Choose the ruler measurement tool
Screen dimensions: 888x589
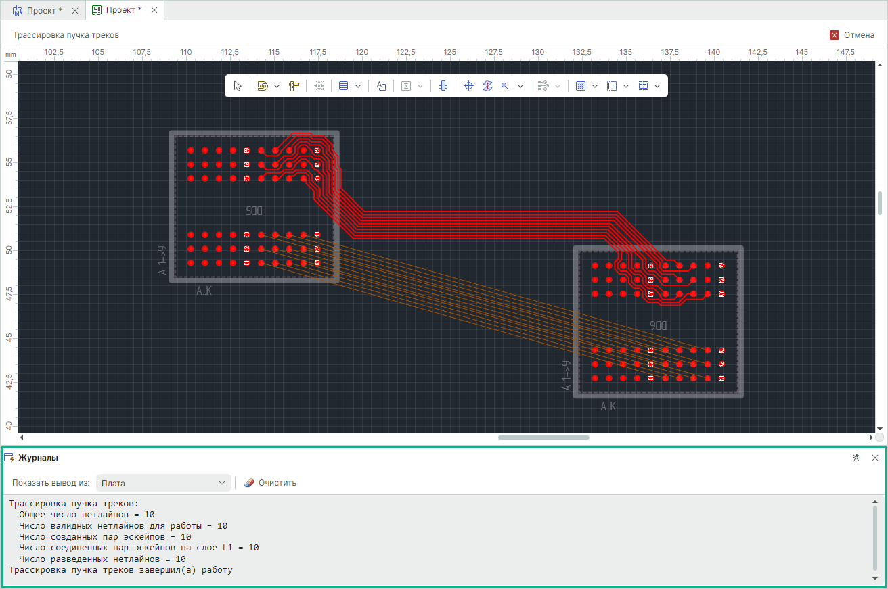[294, 86]
